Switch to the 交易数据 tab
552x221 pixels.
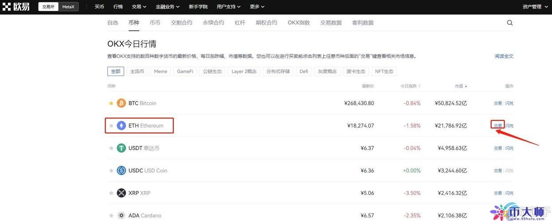coord(331,23)
